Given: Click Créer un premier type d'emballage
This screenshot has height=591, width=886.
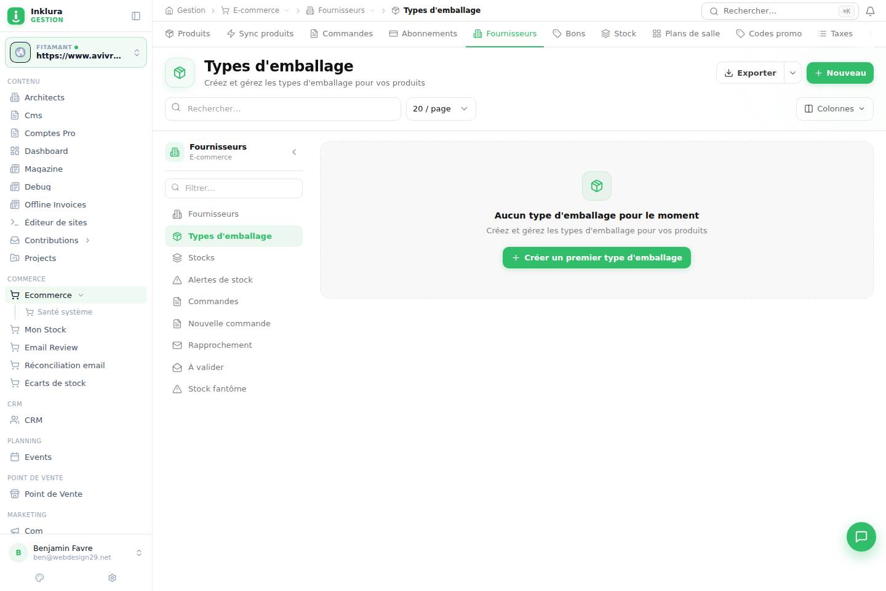Looking at the screenshot, I should click(x=596, y=257).
